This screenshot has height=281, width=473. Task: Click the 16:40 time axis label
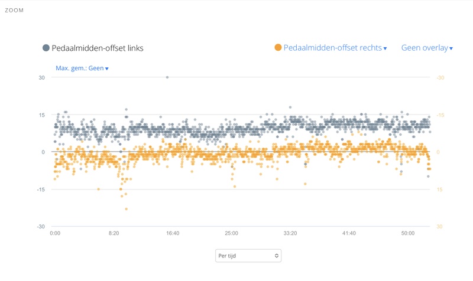click(173, 234)
